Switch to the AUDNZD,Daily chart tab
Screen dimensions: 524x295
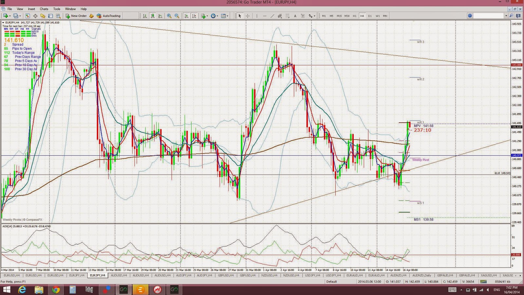point(422,275)
